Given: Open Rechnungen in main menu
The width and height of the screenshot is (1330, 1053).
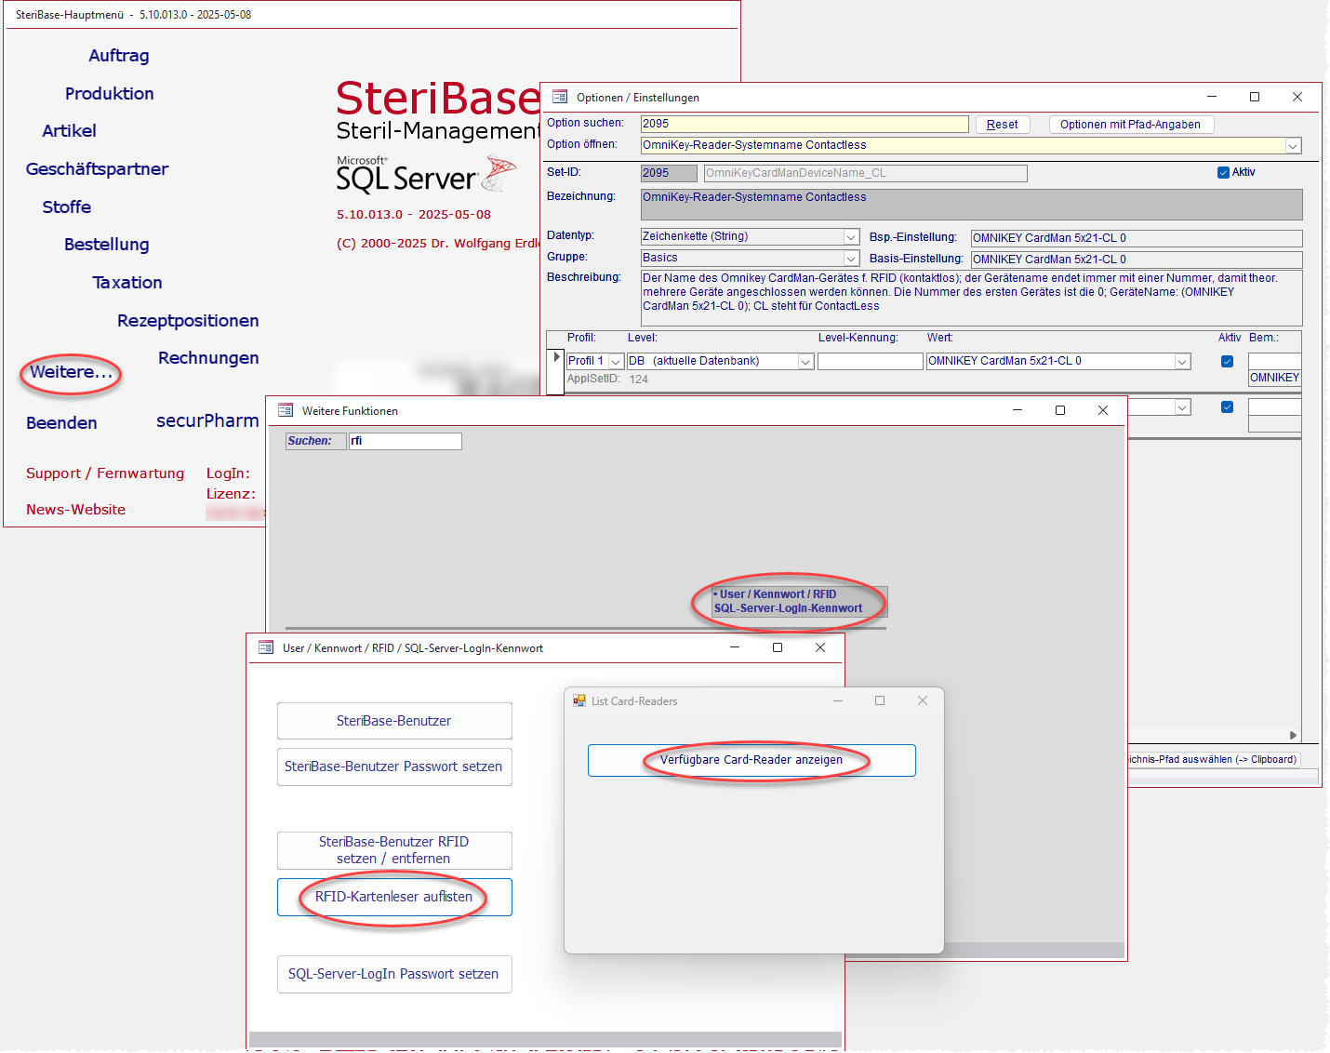Looking at the screenshot, I should [x=208, y=358].
